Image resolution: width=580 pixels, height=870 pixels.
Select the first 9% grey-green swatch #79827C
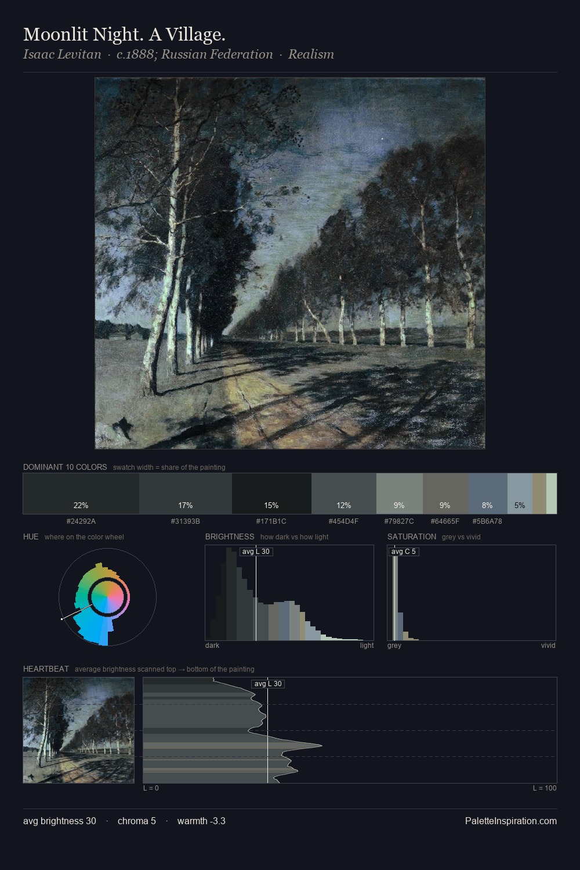[x=400, y=494]
